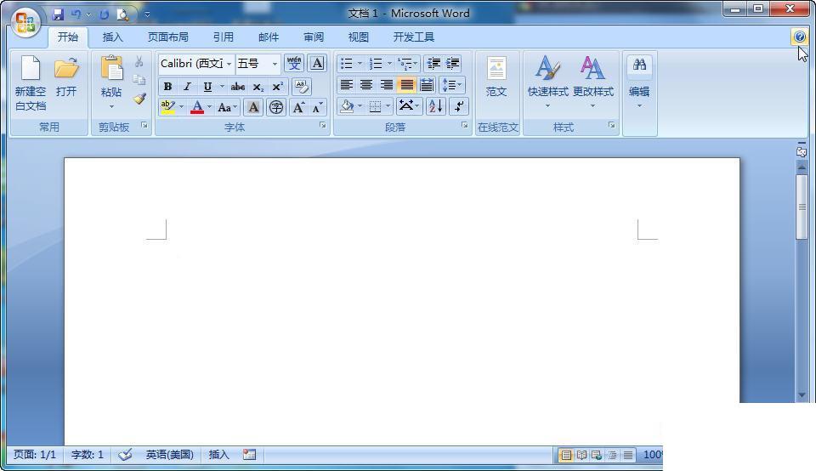Select Print Layout view in status bar

pyautogui.click(x=566, y=456)
